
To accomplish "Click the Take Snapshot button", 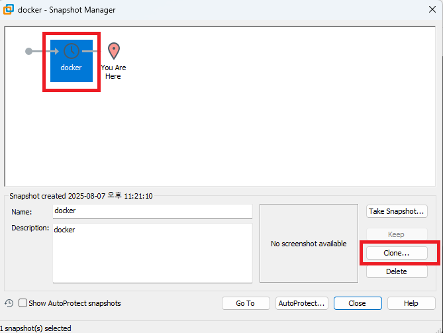I will click(397, 211).
